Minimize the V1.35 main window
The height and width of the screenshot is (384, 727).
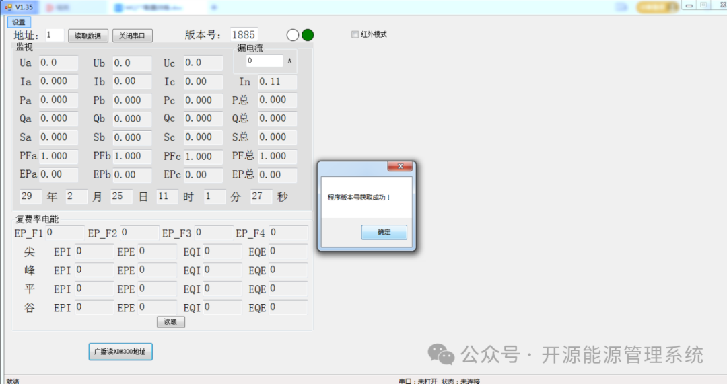click(689, 5)
